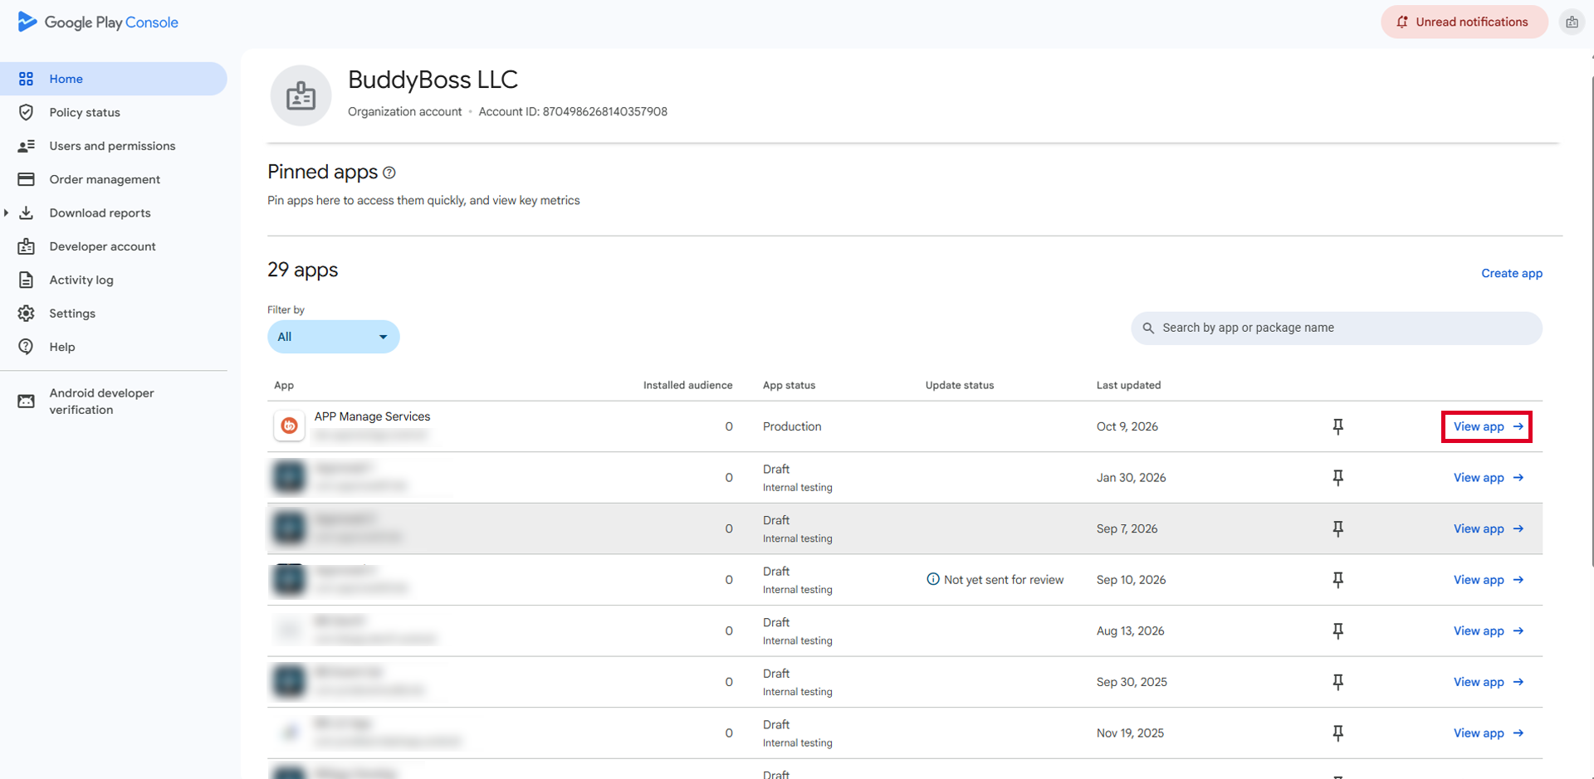View app updated Sep 7, 2026
This screenshot has width=1594, height=779.
pos(1488,529)
